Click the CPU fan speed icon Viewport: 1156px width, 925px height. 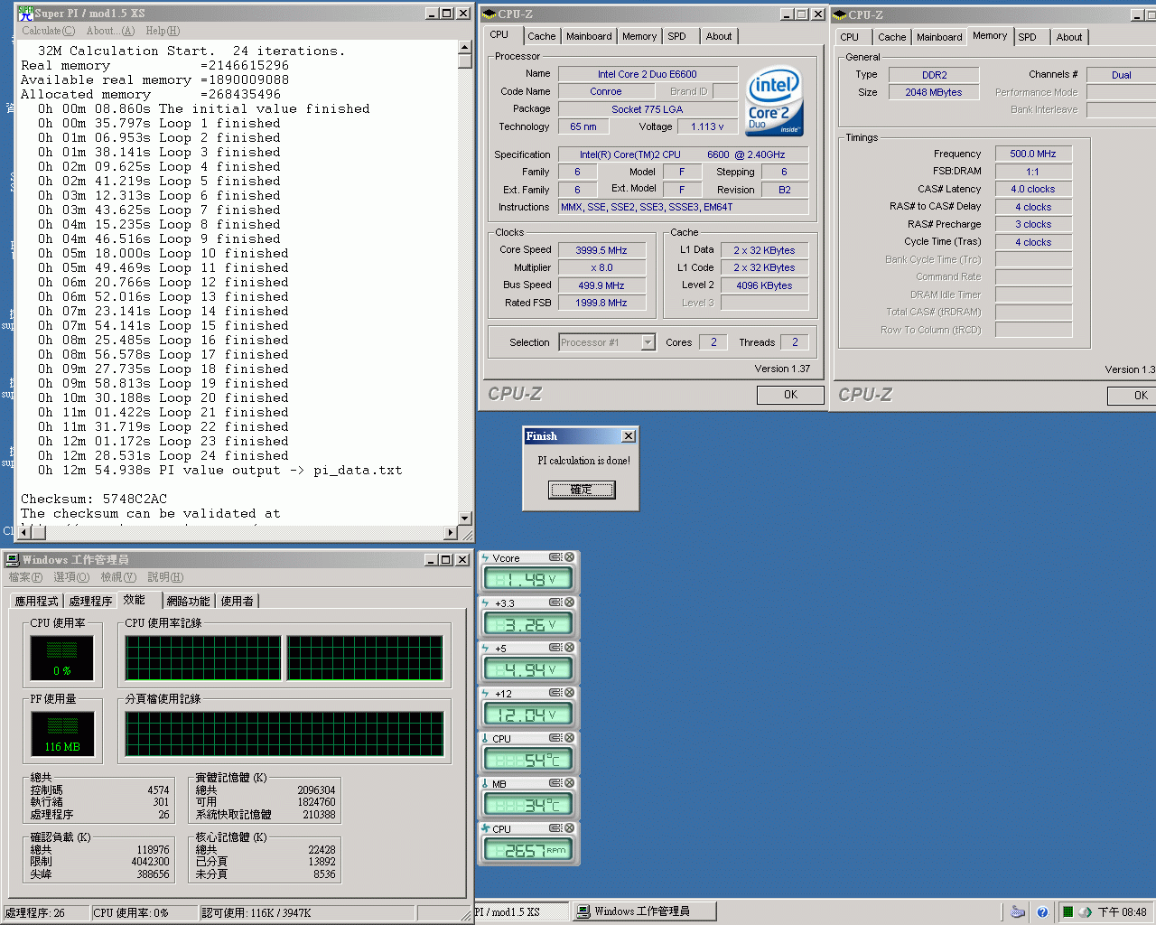click(485, 829)
